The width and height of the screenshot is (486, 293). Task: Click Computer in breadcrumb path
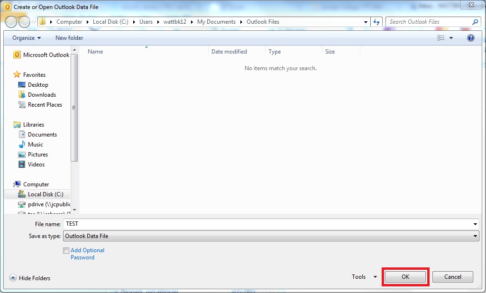(x=69, y=22)
